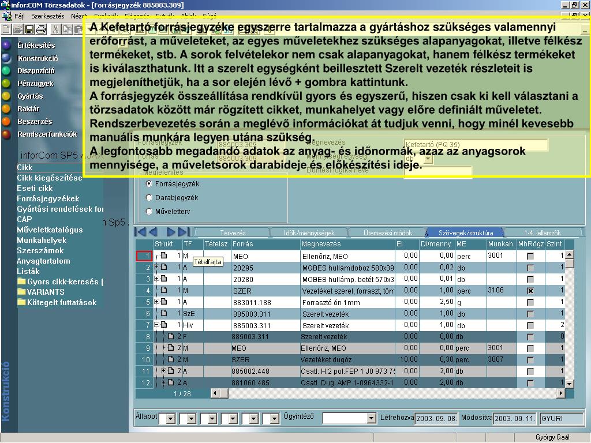Viewport: 591px width, 443px height.
Task: Check MhRögz in the 885002.448 row
Action: [530, 371]
